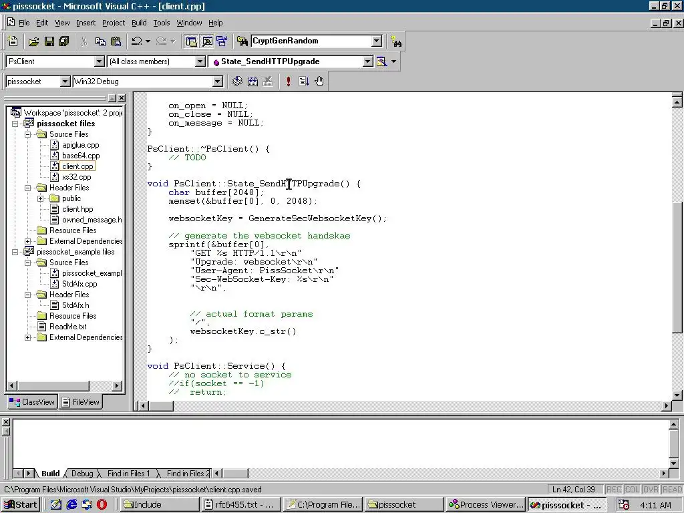Open the Build menu

tap(139, 23)
